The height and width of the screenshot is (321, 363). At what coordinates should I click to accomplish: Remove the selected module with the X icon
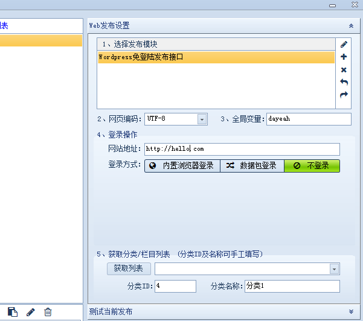[344, 69]
